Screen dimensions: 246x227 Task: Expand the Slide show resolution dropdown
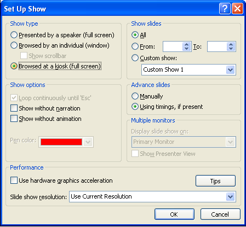pyautogui.click(x=231, y=196)
